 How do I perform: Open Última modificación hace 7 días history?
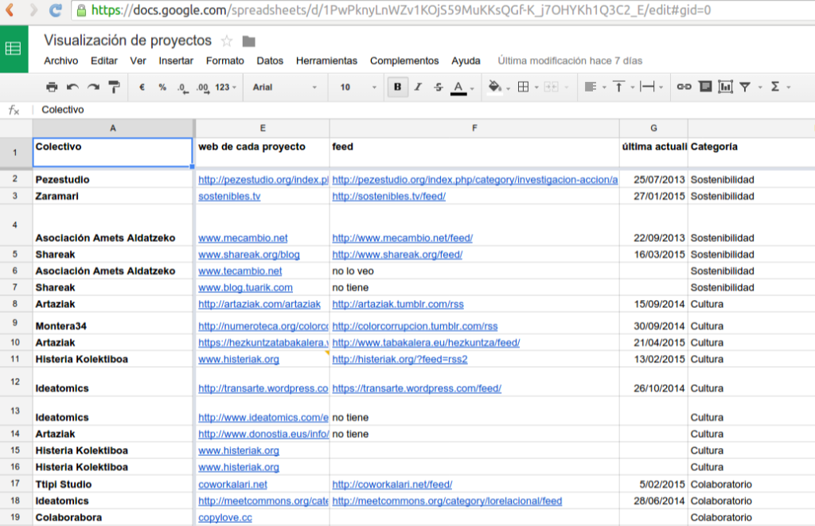(x=570, y=60)
